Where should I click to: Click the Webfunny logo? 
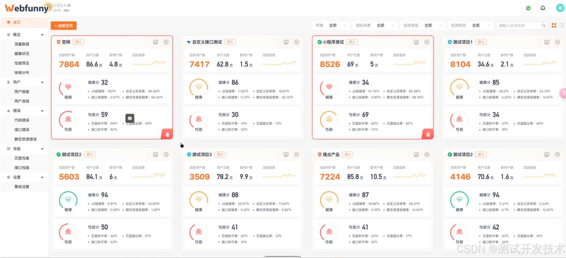28,8
